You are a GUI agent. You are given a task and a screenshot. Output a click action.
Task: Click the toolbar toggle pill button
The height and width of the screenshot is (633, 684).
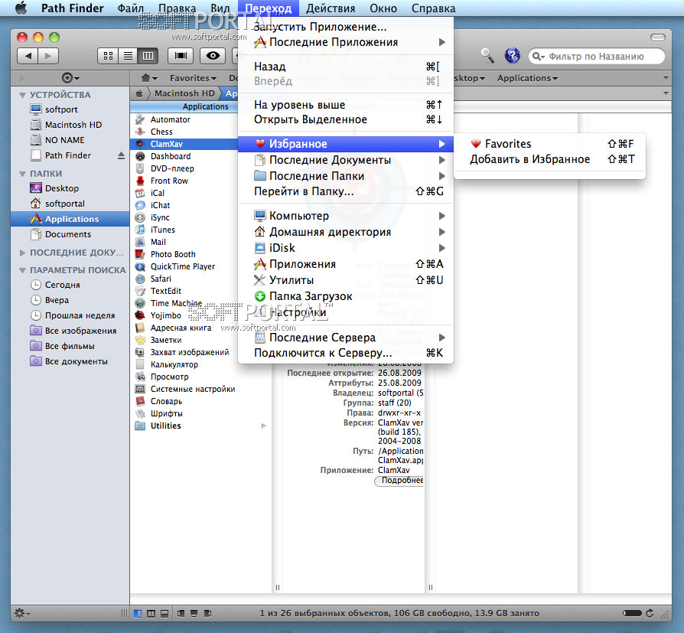tap(657, 38)
